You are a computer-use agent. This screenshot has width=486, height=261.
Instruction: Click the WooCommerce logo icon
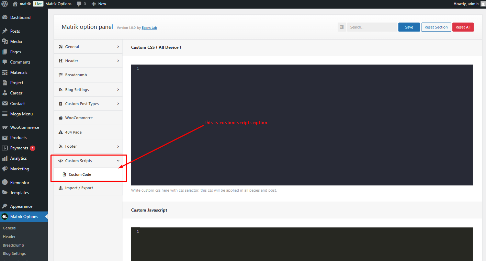pyautogui.click(x=5, y=127)
